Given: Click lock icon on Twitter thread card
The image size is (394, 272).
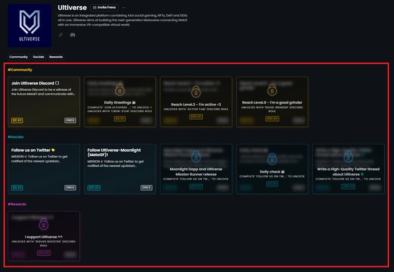Looking at the screenshot, I should click(x=348, y=156).
